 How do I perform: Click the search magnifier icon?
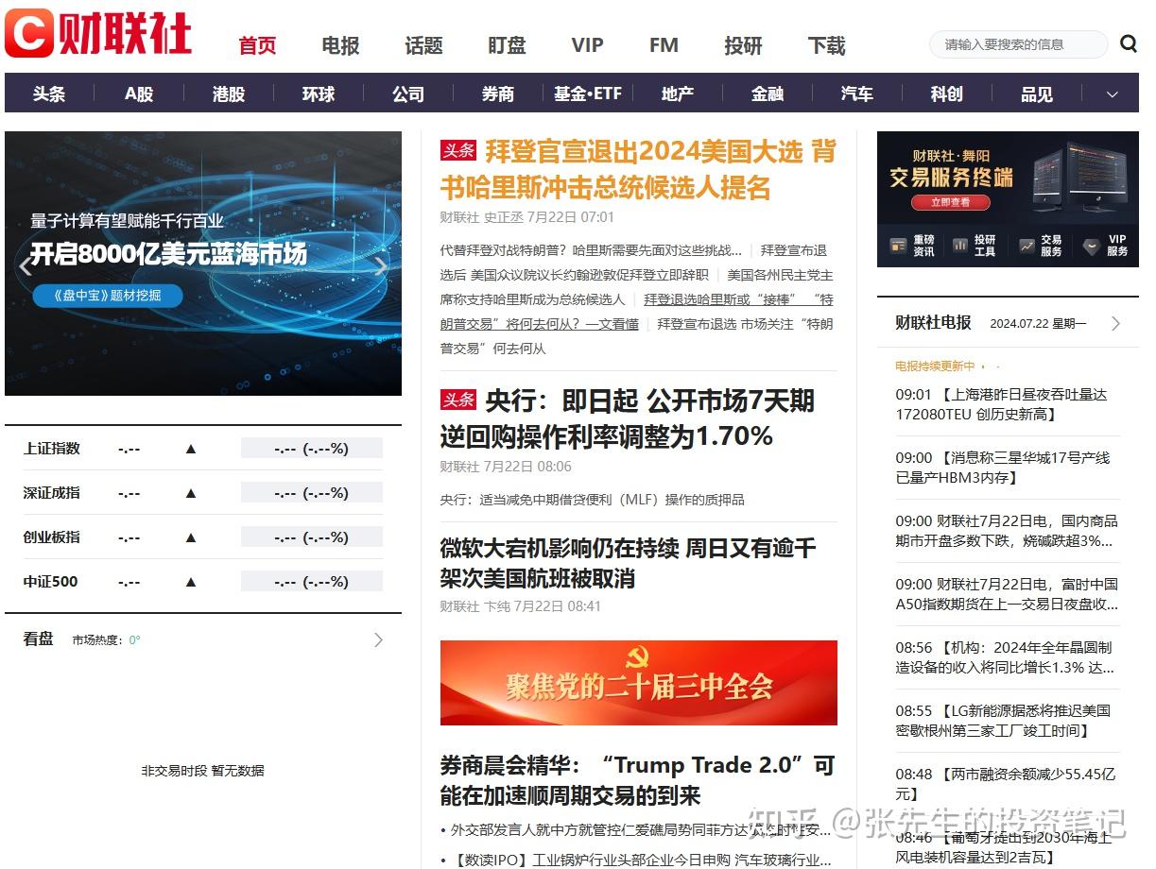pyautogui.click(x=1129, y=43)
